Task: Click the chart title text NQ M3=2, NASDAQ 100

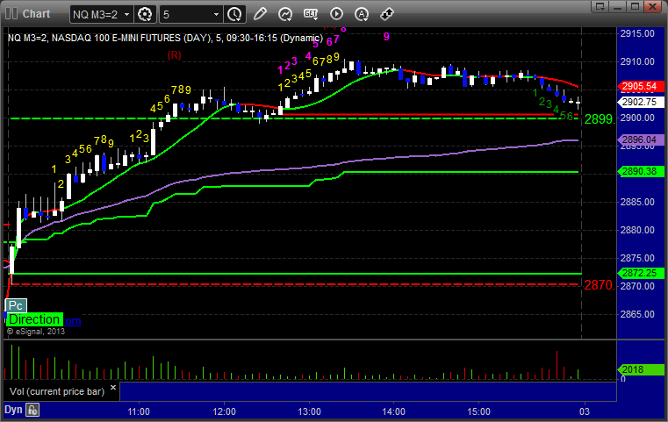Action: point(165,38)
